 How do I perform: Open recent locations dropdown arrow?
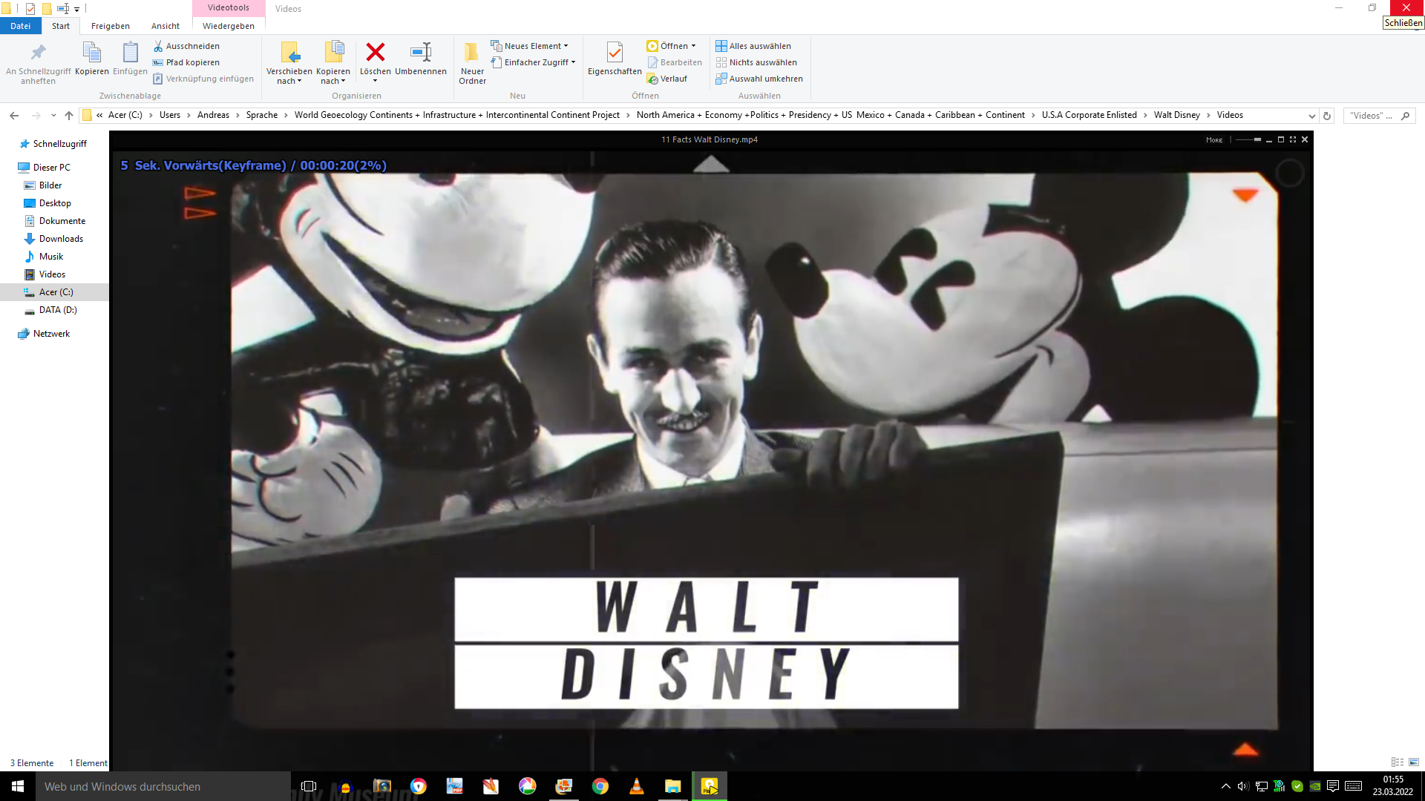(53, 116)
